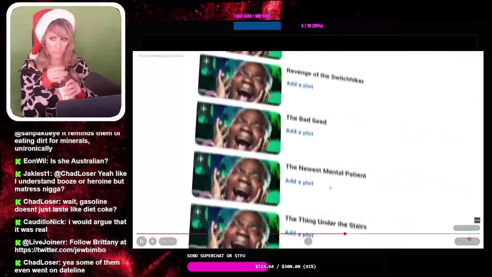This screenshot has width=492, height=277.
Task: Click the EonWil chat message
Action: 61,161
